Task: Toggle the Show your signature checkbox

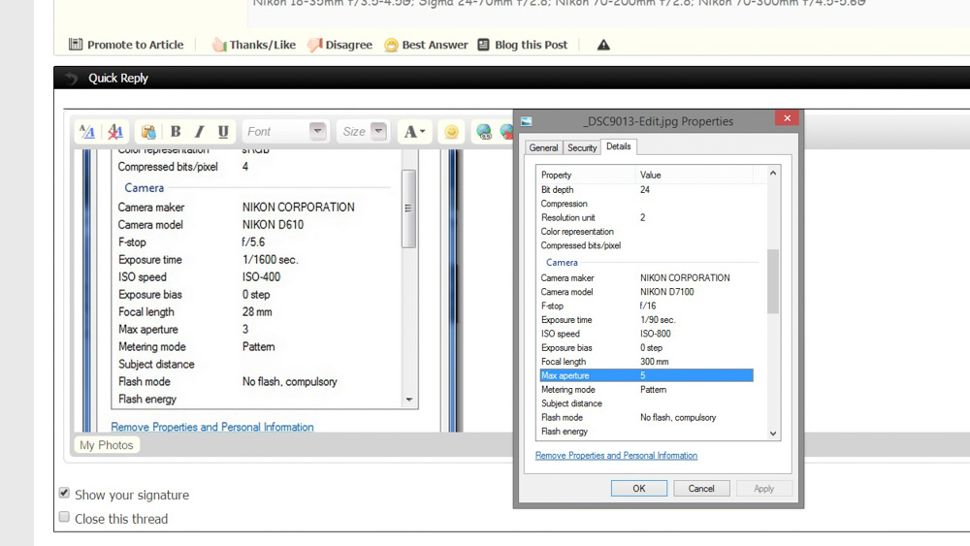Action: tap(65, 494)
